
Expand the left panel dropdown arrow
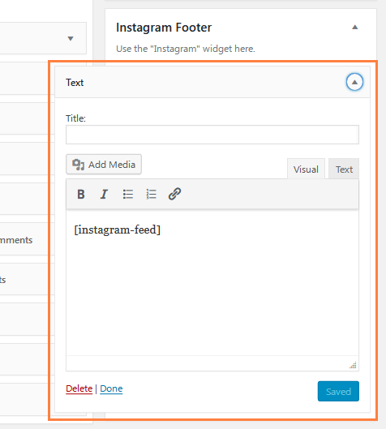point(71,38)
